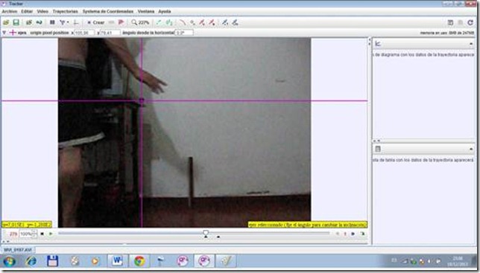The image size is (480, 273).
Task: Open the Editar menu
Action: 27,11
